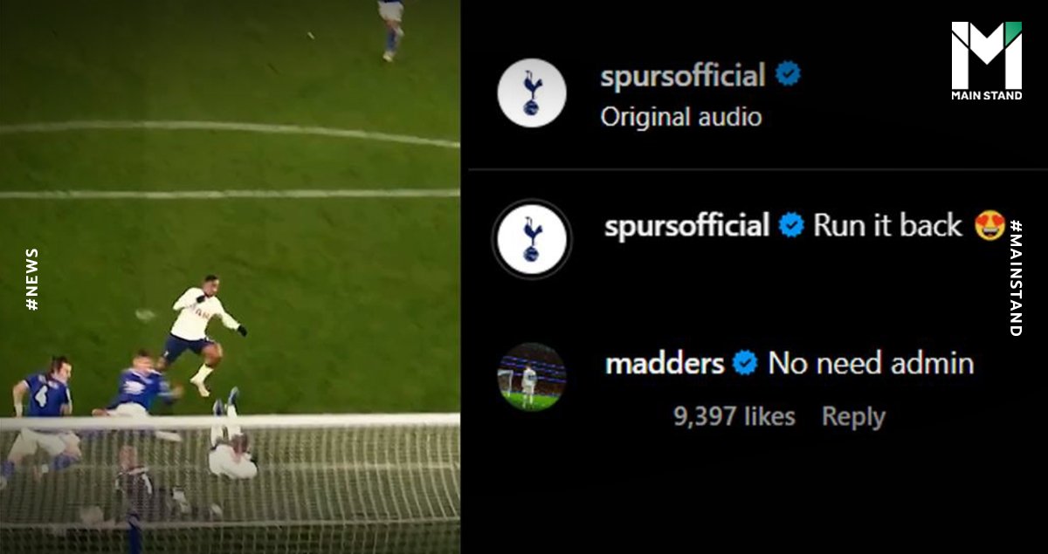Click the Run it back comment text
The height and width of the screenshot is (554, 1048).
(889, 225)
